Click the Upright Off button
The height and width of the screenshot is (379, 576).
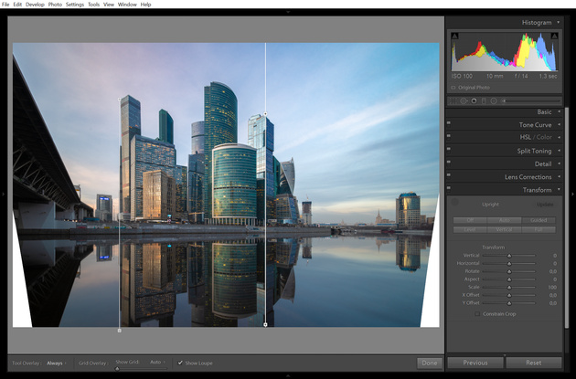[x=470, y=220]
